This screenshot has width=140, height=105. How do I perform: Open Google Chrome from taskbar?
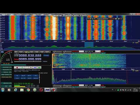pyautogui.click(x=28, y=90)
